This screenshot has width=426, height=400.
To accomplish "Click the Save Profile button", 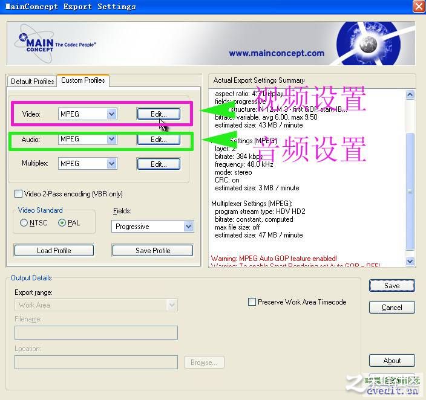I will [x=152, y=251].
